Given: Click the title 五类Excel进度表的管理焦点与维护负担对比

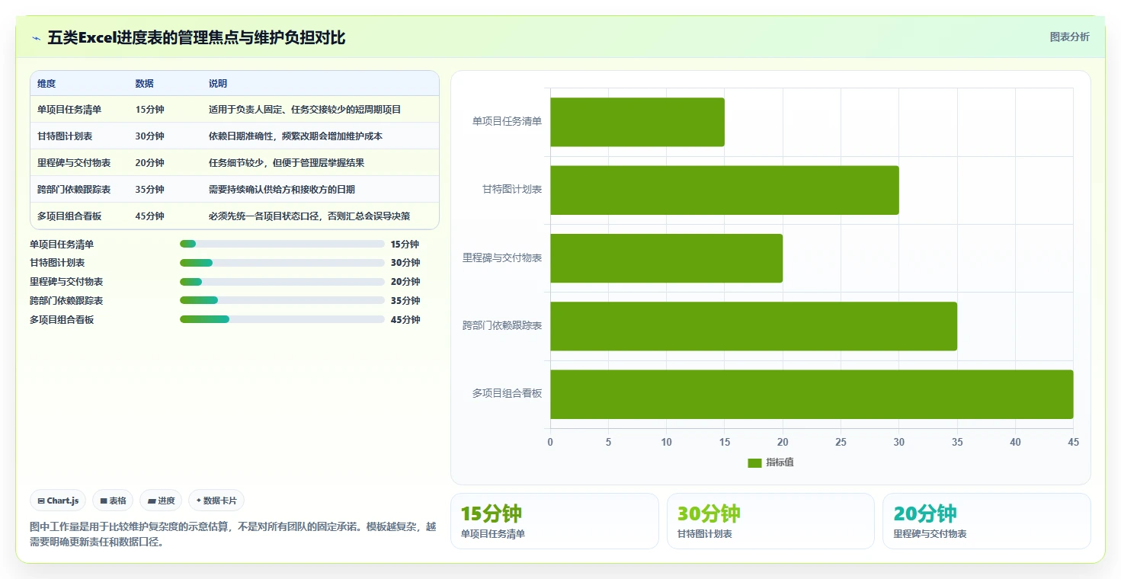Looking at the screenshot, I should tap(197, 37).
